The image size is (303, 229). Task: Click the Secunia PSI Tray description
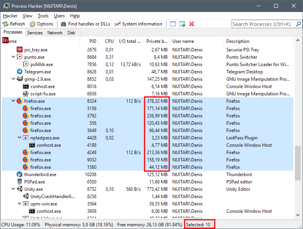[242, 50]
